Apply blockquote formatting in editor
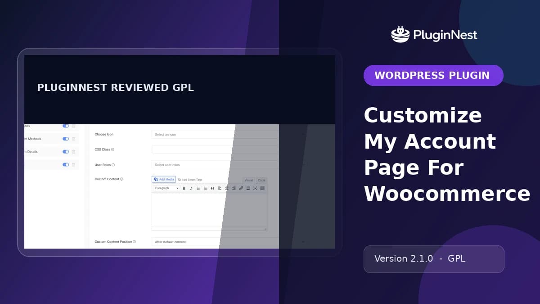This screenshot has width=540, height=304. click(212, 188)
